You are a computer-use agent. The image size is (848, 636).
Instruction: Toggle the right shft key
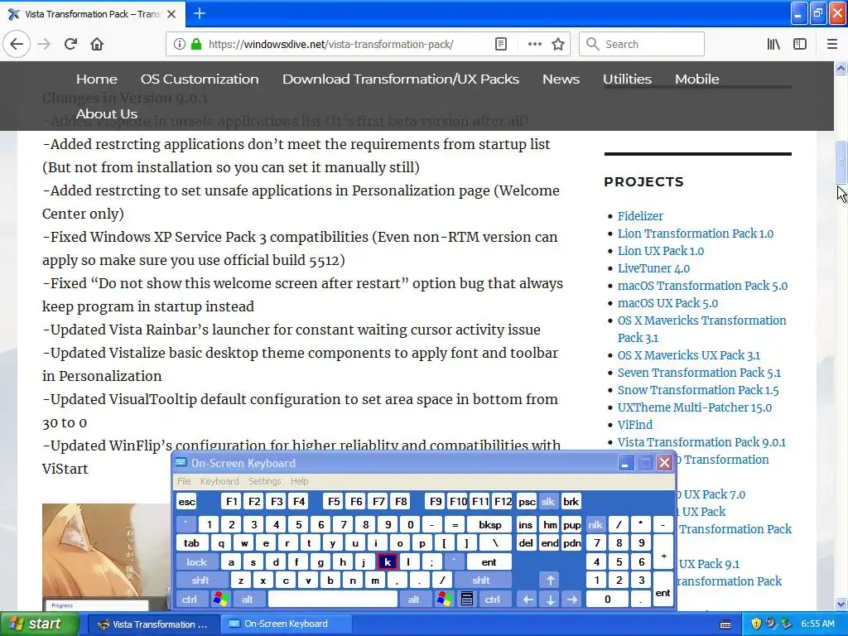click(x=481, y=581)
